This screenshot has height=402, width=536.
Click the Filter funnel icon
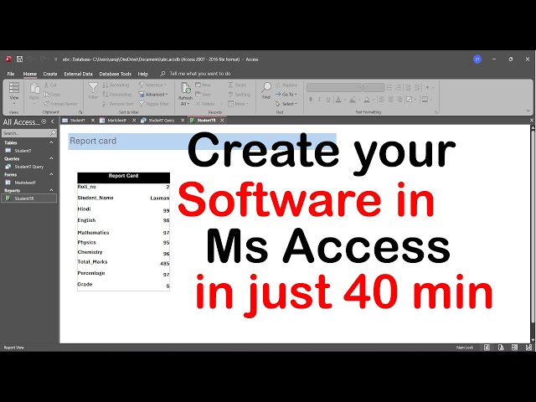[x=93, y=88]
